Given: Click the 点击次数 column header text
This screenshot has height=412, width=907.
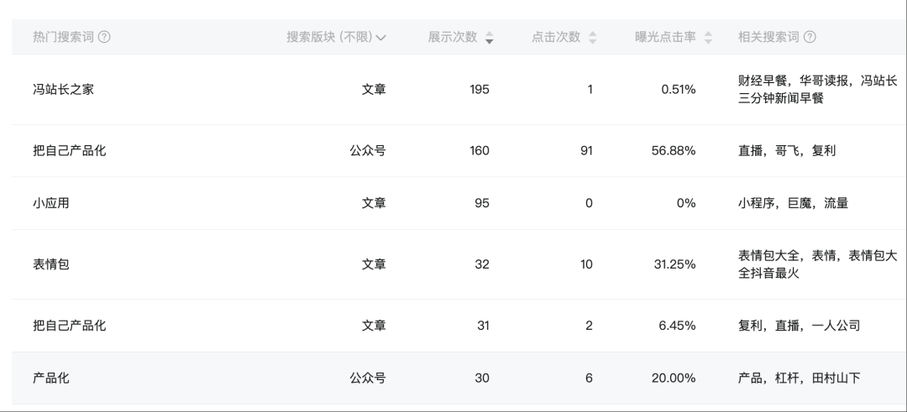Looking at the screenshot, I should [556, 37].
